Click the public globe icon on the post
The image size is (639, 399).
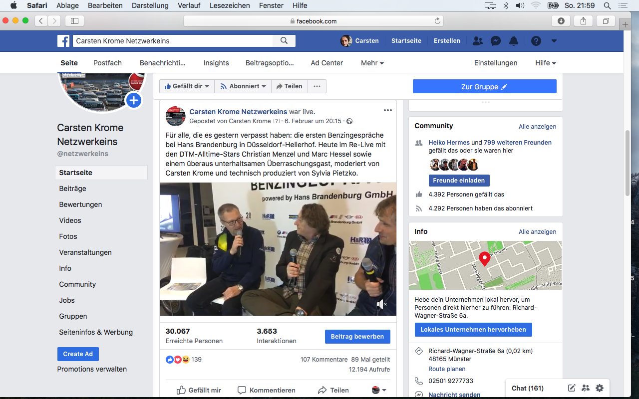[349, 121]
